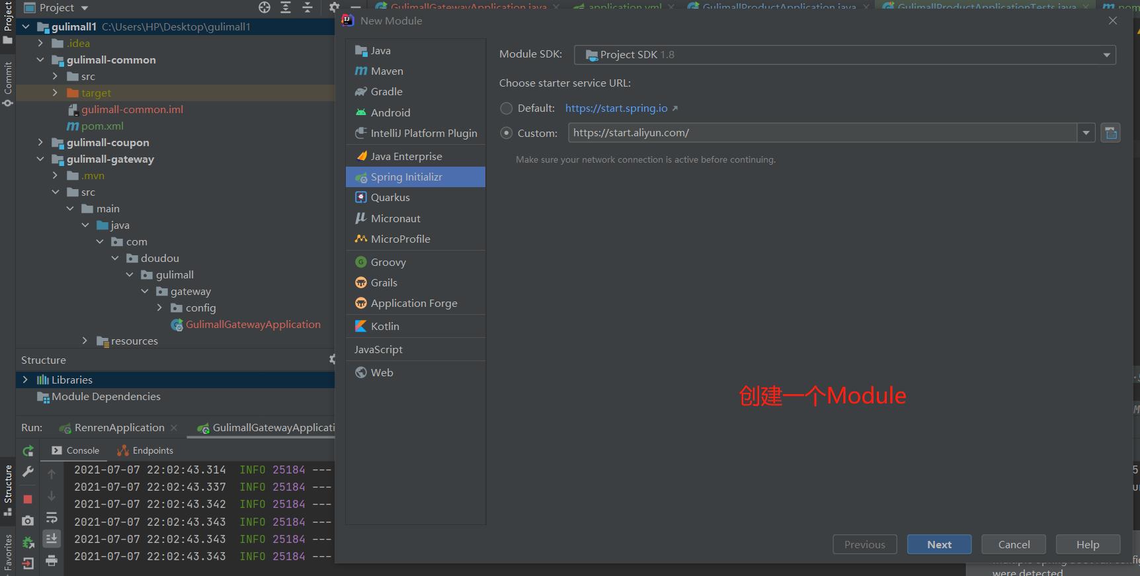Click the Down the stack trace arrow
The width and height of the screenshot is (1140, 576).
tap(52, 496)
